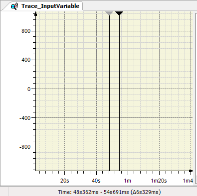Viewport: 197px width, 196px height.
Task: Click the 400 label on the Y axis
Action: [x=26, y=60]
